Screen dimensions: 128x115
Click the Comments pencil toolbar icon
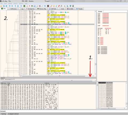pos(51,6)
